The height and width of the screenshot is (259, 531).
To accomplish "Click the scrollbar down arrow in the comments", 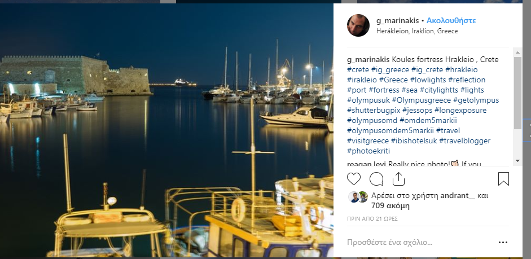I will point(517,161).
